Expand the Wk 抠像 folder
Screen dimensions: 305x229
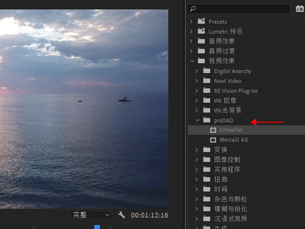pyautogui.click(x=197, y=100)
